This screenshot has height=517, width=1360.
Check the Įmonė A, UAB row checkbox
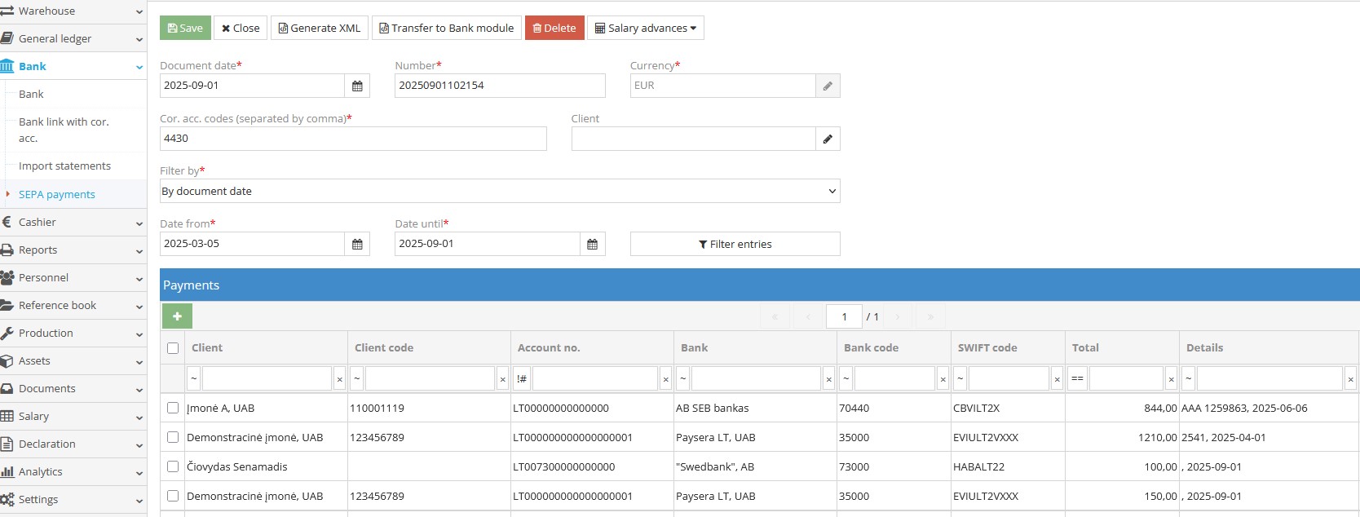[x=173, y=408]
